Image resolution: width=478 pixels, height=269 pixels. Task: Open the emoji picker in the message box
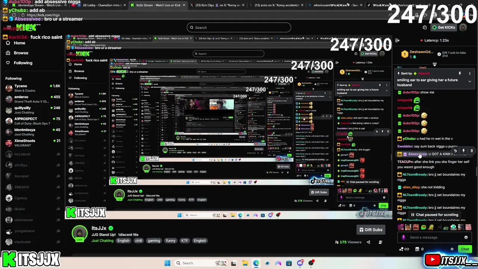pos(466,238)
